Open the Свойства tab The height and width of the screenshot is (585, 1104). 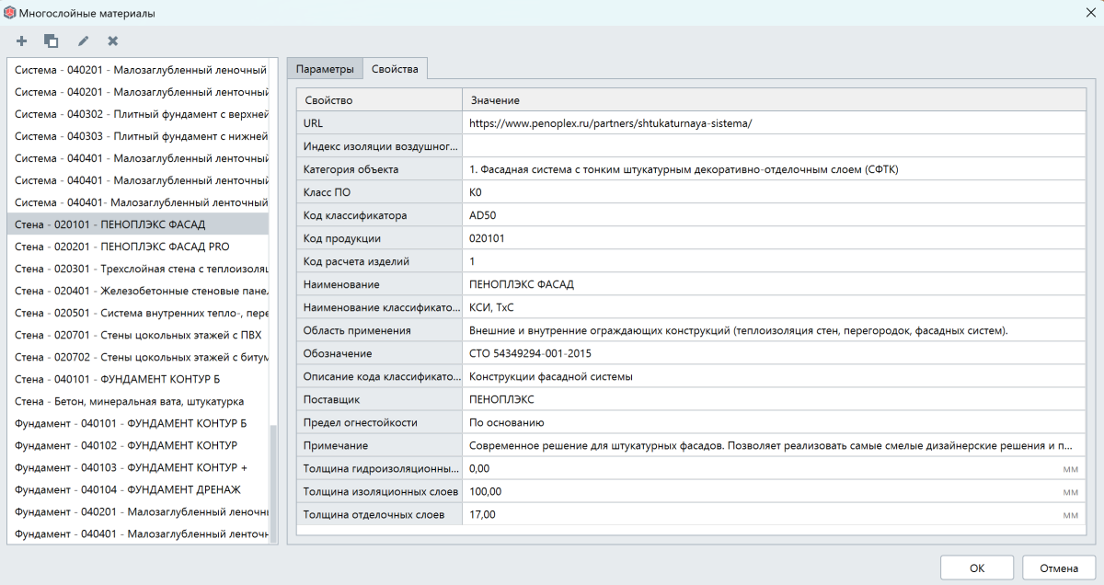pyautogui.click(x=394, y=69)
